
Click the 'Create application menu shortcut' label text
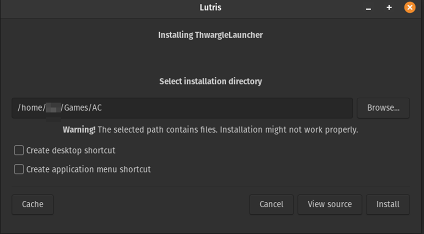[88, 169]
